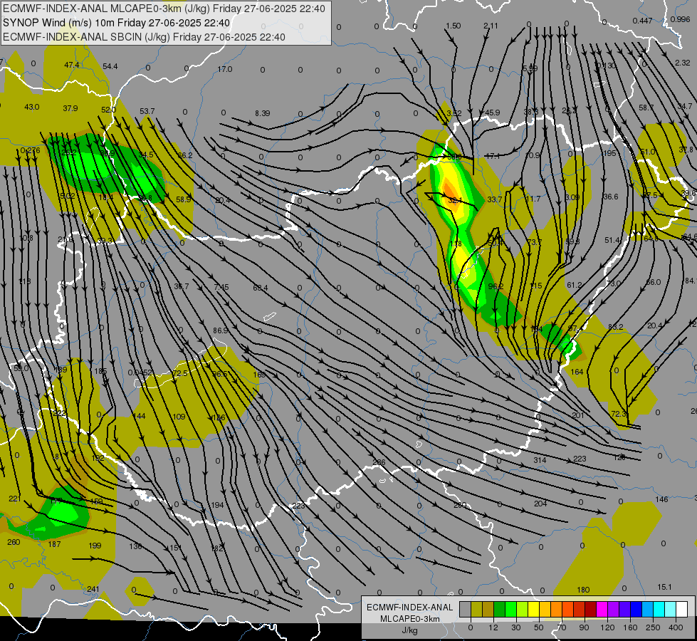Select the 33.7 map value
Viewport: 697px width, 641px height.
pos(494,199)
